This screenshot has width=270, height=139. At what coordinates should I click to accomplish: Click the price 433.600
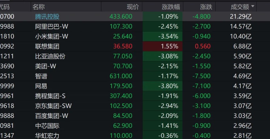click(x=121, y=16)
